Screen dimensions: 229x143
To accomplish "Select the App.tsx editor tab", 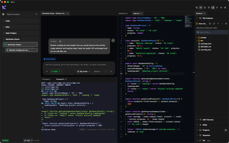I will [x=136, y=13].
